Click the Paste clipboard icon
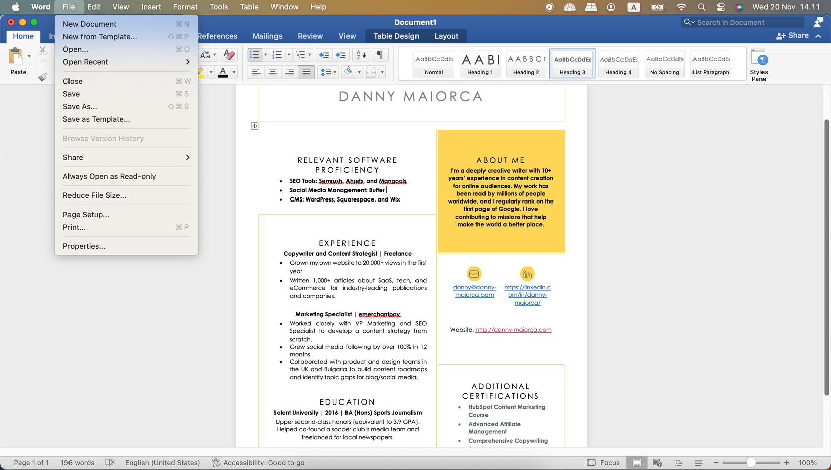This screenshot has width=831, height=470. click(x=16, y=57)
